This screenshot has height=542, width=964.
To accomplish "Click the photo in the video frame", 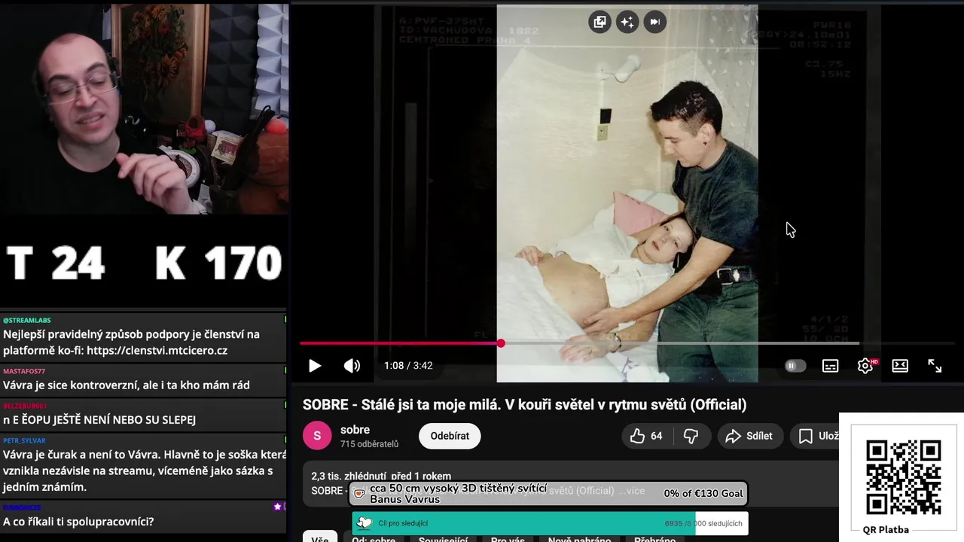I will click(627, 193).
